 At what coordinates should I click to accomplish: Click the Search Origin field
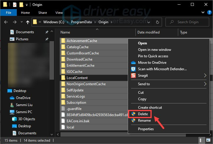pyautogui.click(x=187, y=22)
